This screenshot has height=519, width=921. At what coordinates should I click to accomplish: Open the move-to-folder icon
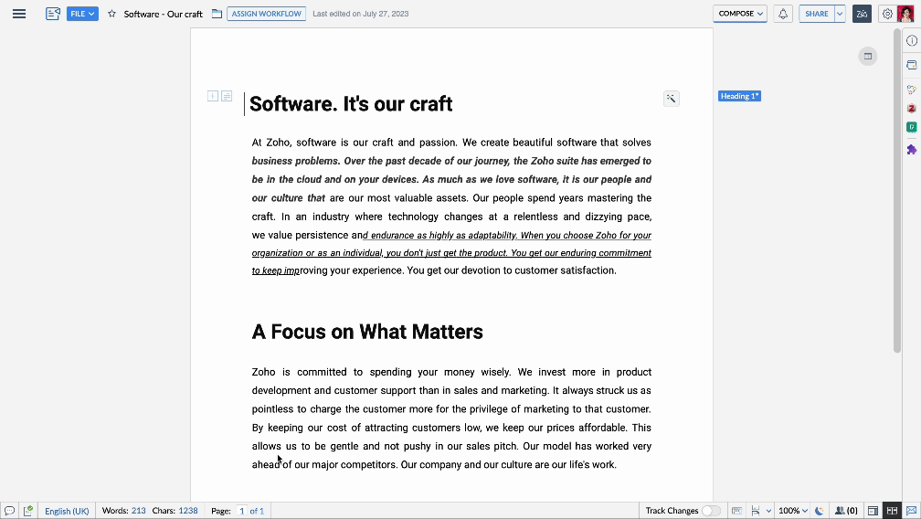[x=217, y=14]
